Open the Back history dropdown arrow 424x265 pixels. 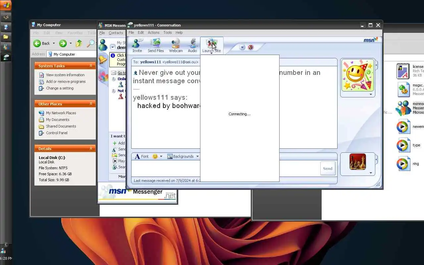click(54, 43)
